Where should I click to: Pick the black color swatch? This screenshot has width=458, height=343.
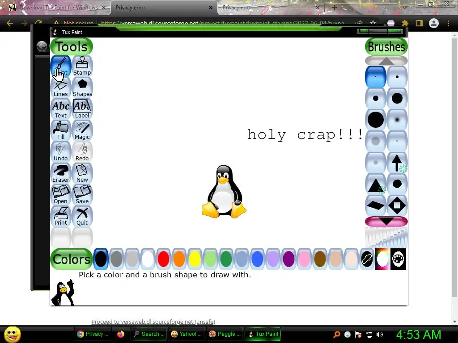101,259
